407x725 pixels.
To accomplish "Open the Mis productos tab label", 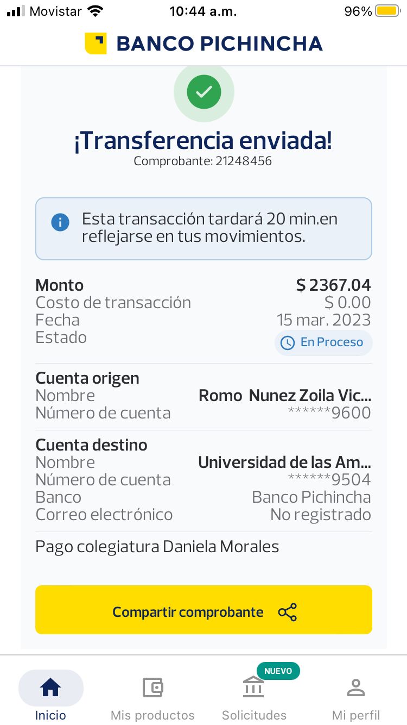I will point(152,715).
